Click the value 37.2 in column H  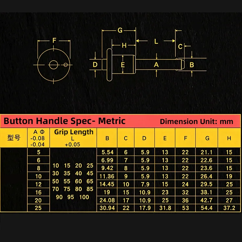point(229,208)
